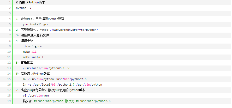Screen dimensions: 232x108
Task: Click the 'make all' command
Action: tap(29, 52)
